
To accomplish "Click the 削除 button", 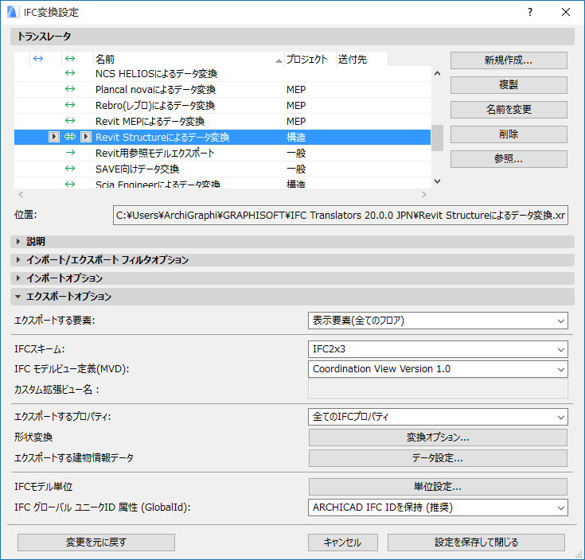I will tap(509, 134).
